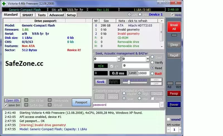Open the SMART tab
The height and width of the screenshot is (136, 223).
[28, 15]
